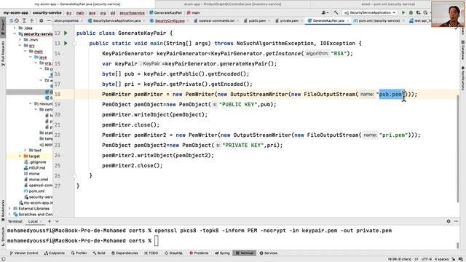The width and height of the screenshot is (466, 262).
Task: Select pom.xml in project tree
Action: click(36, 191)
